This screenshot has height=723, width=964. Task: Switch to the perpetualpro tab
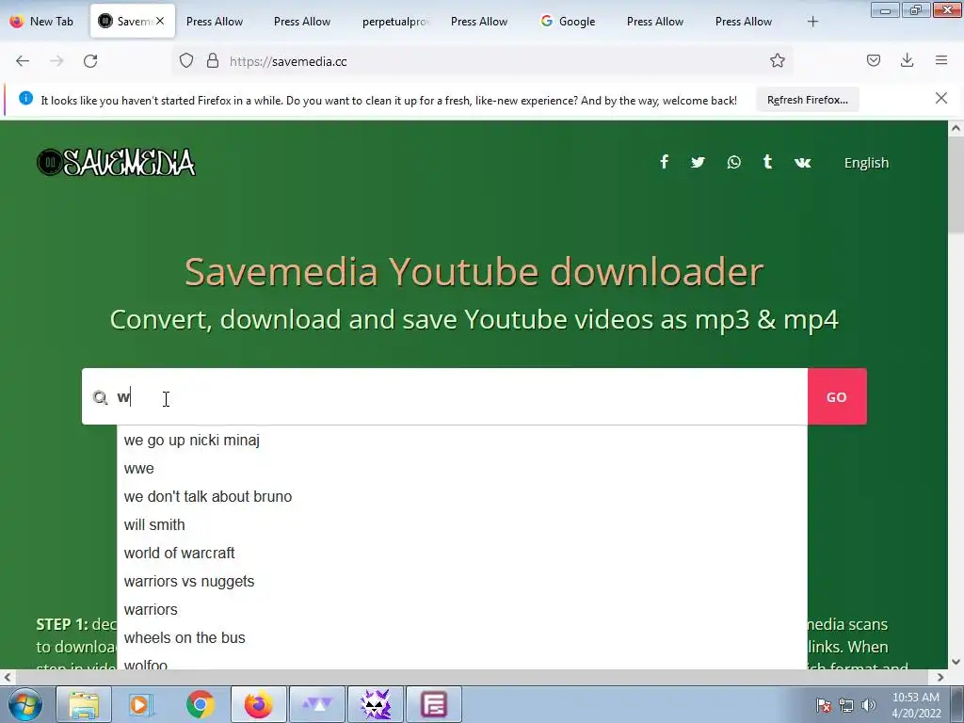coord(394,22)
